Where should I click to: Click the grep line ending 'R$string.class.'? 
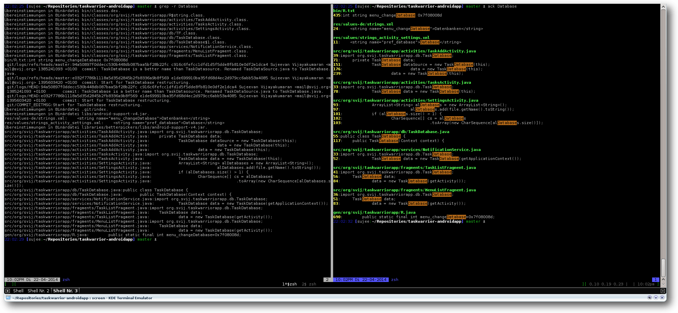(105, 15)
